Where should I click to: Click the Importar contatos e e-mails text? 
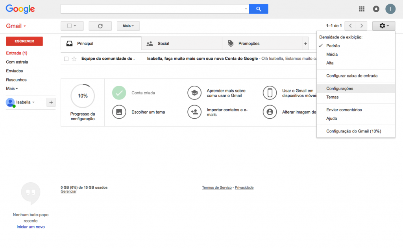[227, 112]
